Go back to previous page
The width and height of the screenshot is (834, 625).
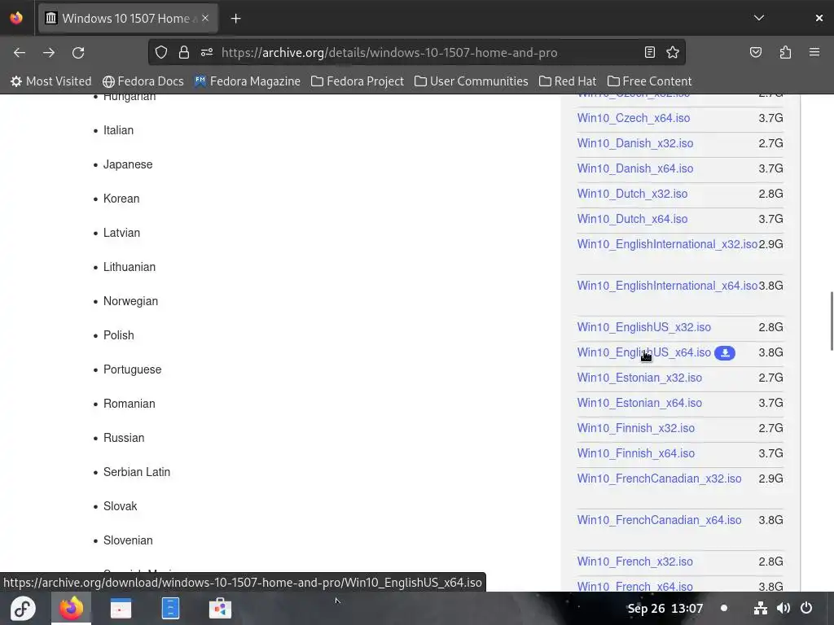[x=20, y=53]
